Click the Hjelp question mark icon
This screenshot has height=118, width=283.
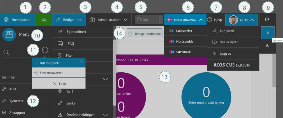click(x=210, y=20)
